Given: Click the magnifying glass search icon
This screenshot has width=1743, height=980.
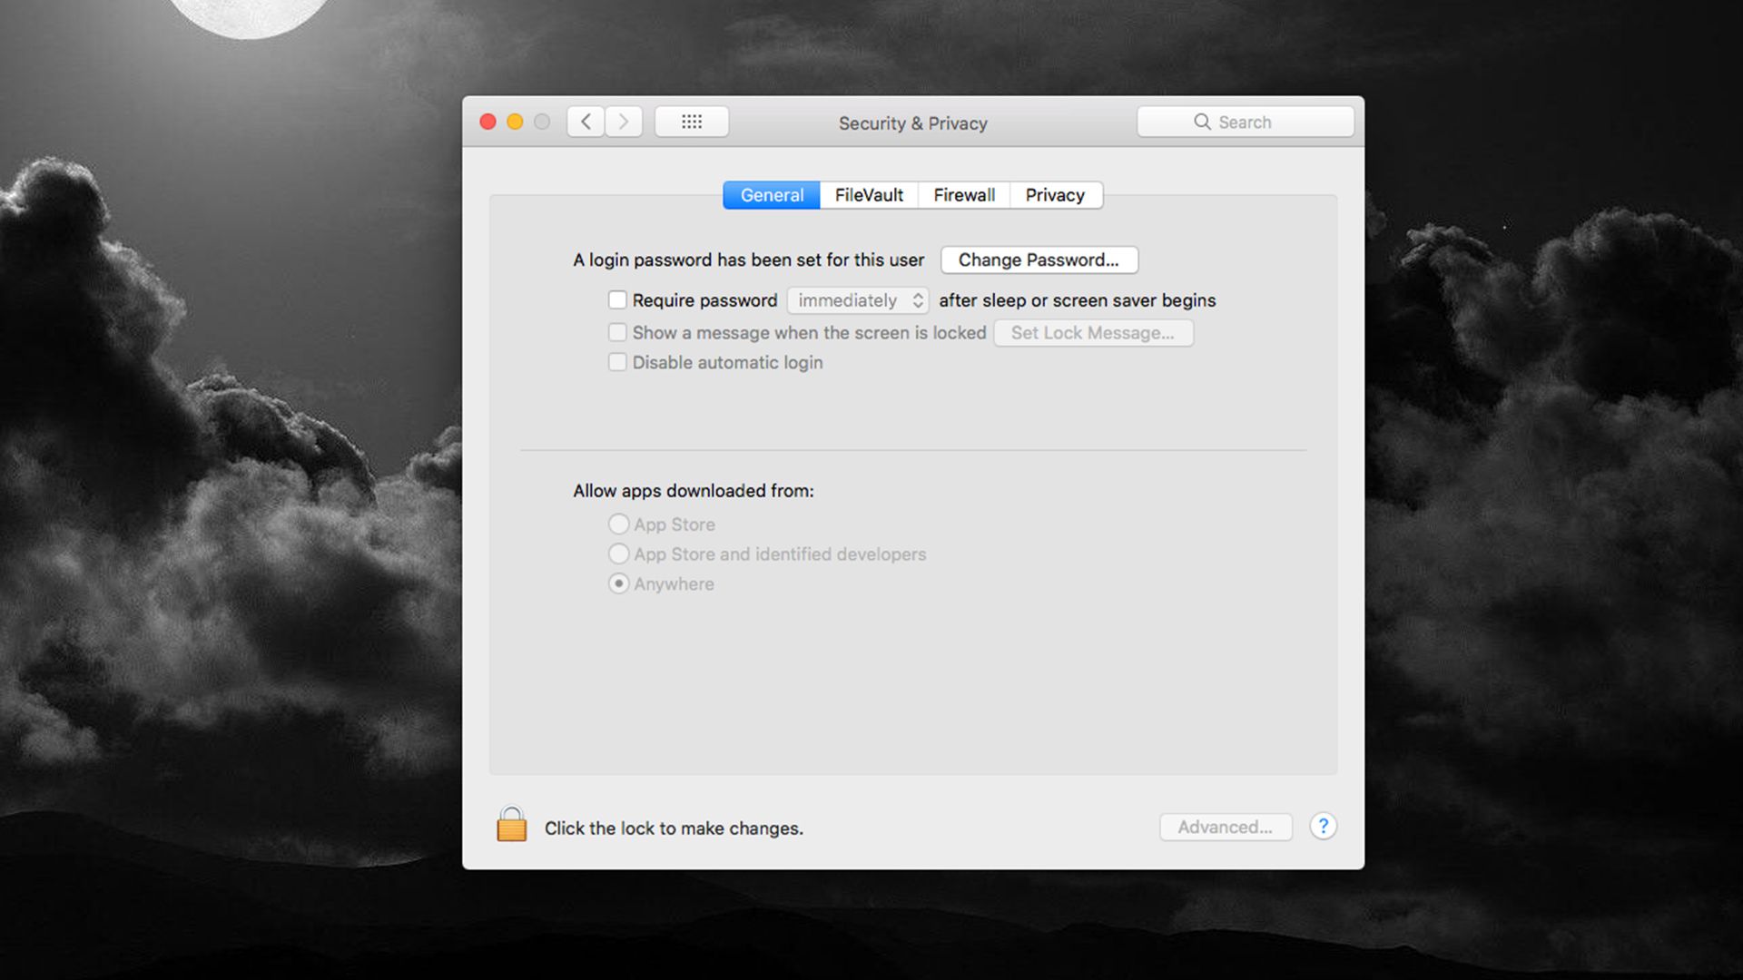Looking at the screenshot, I should [x=1202, y=122].
